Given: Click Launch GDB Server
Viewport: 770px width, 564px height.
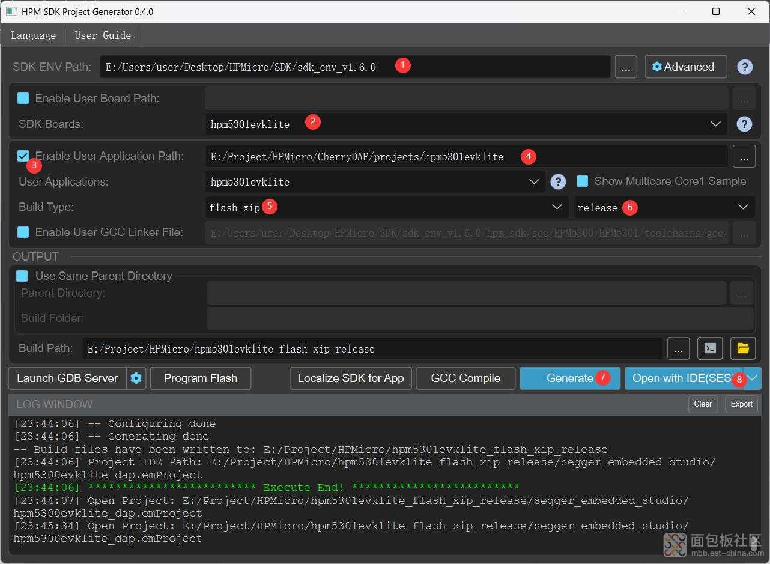Looking at the screenshot, I should (x=67, y=378).
